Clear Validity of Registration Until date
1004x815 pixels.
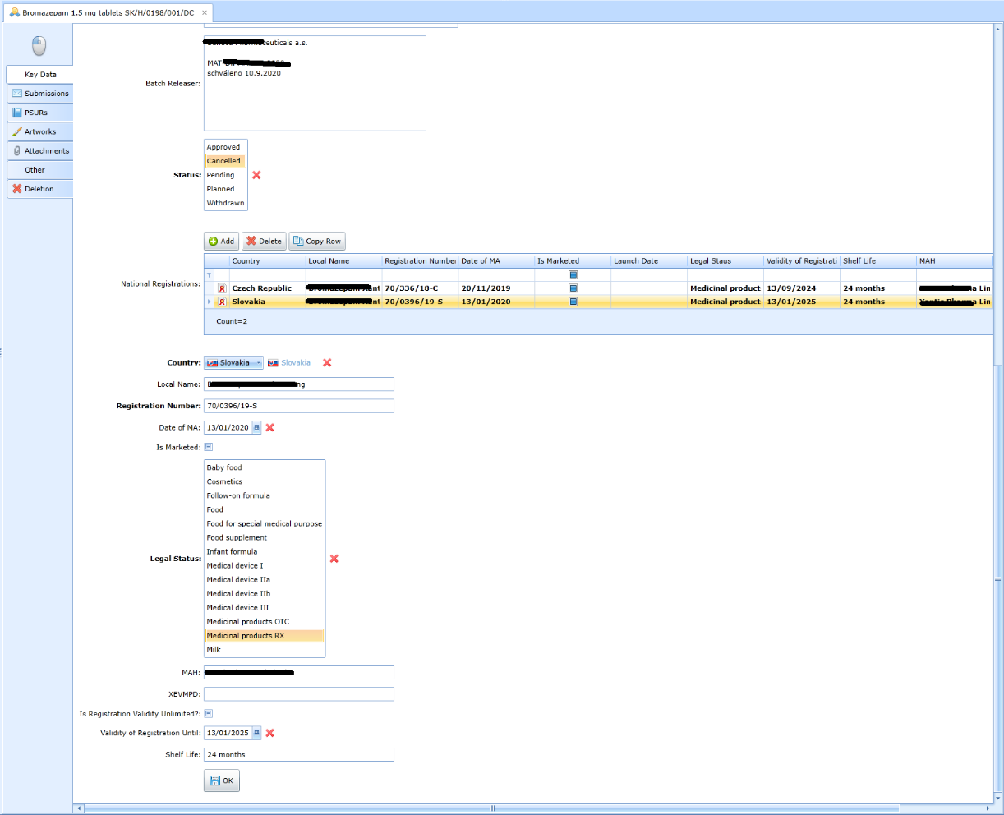click(269, 733)
